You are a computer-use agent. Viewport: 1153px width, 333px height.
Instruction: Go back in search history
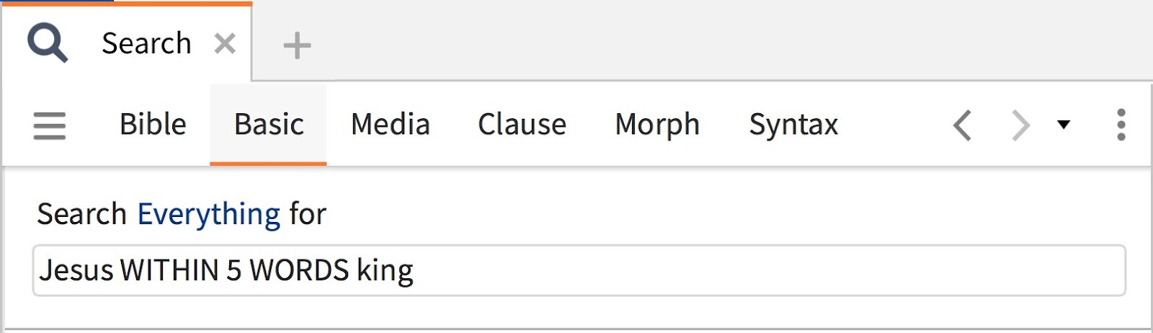[x=963, y=125]
